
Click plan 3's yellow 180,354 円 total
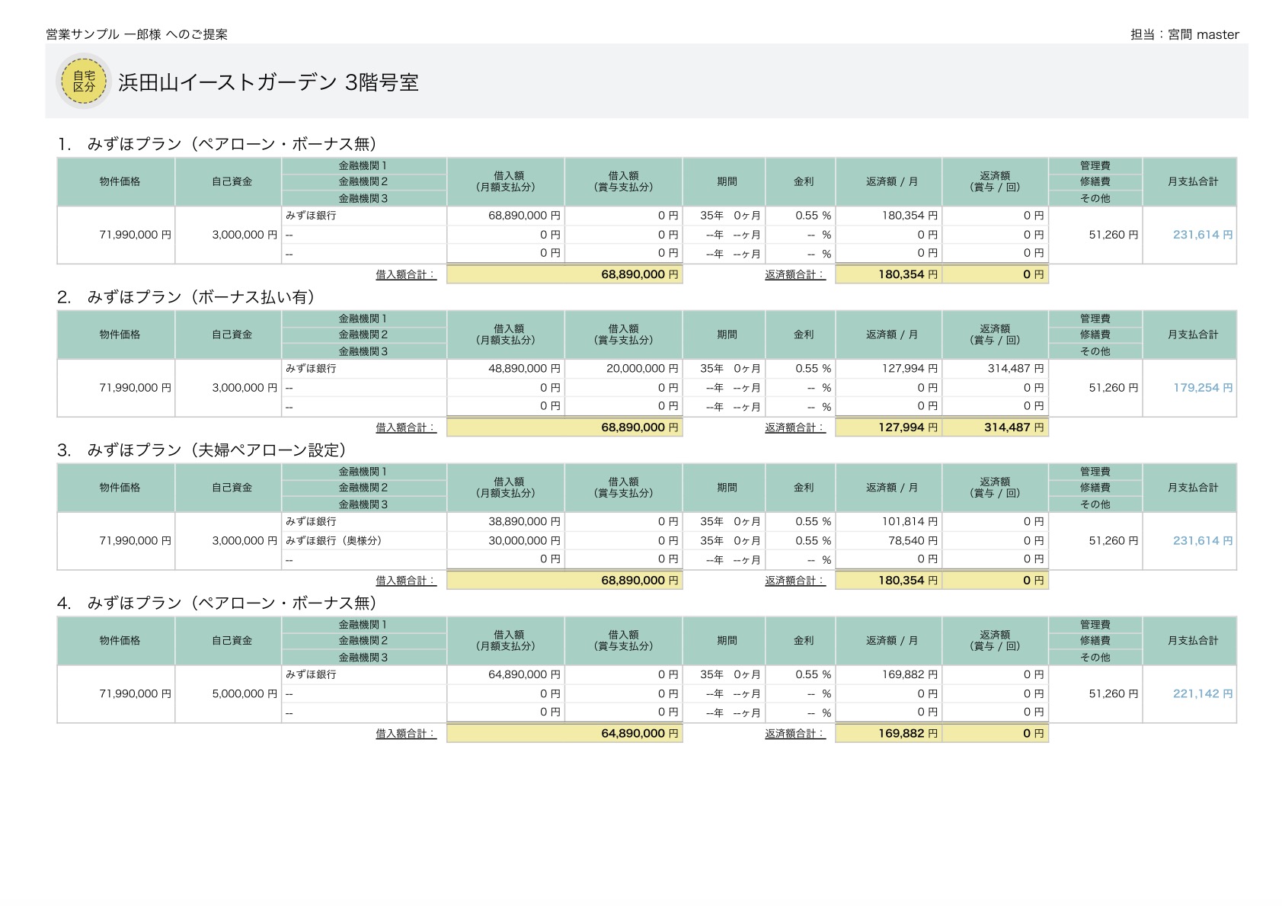click(x=889, y=580)
